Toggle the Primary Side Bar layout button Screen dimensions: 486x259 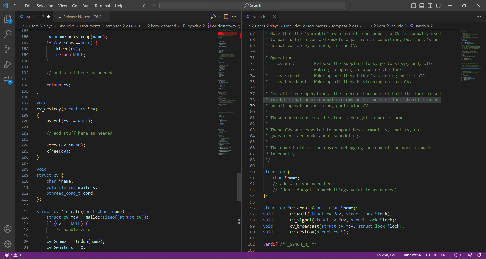tap(413, 6)
